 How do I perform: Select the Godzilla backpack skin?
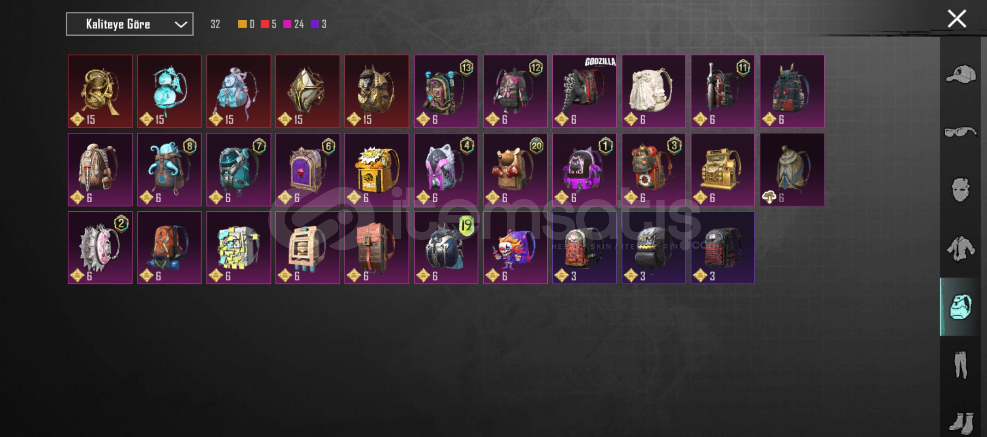tap(584, 91)
